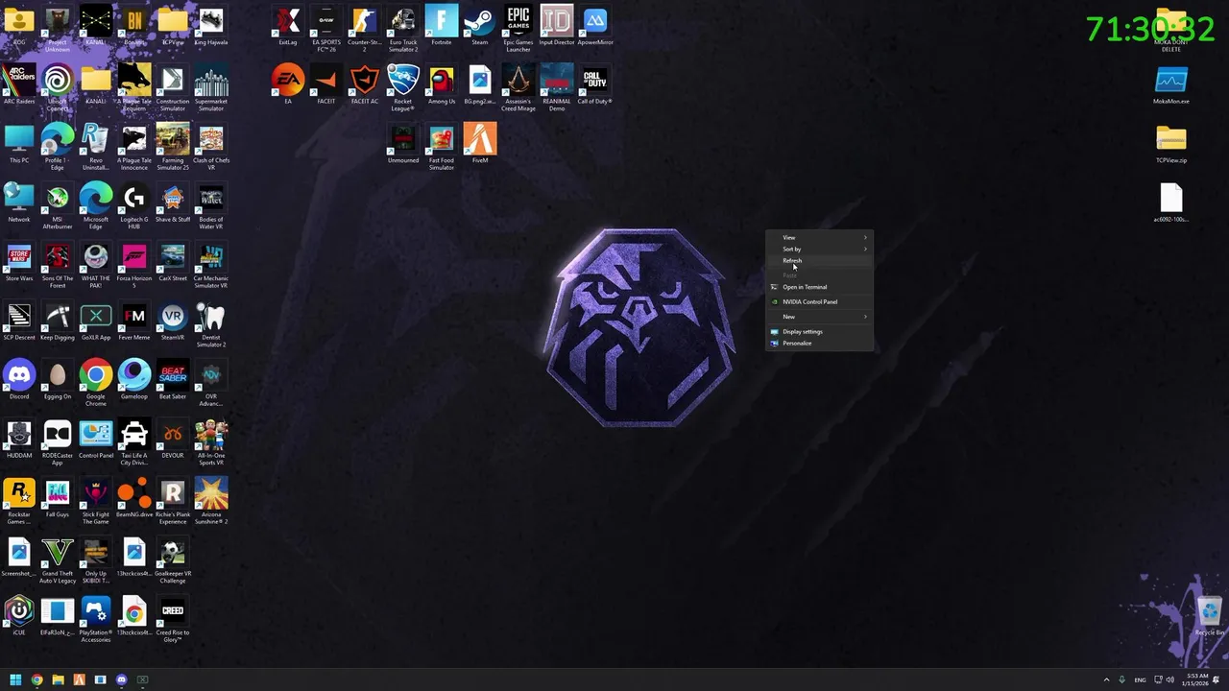Image resolution: width=1229 pixels, height=691 pixels.
Task: Select the ARC Raiders desktop icon
Action: pos(19,85)
